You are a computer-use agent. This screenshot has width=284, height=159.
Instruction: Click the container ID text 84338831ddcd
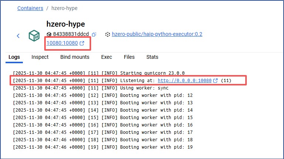[71, 34]
